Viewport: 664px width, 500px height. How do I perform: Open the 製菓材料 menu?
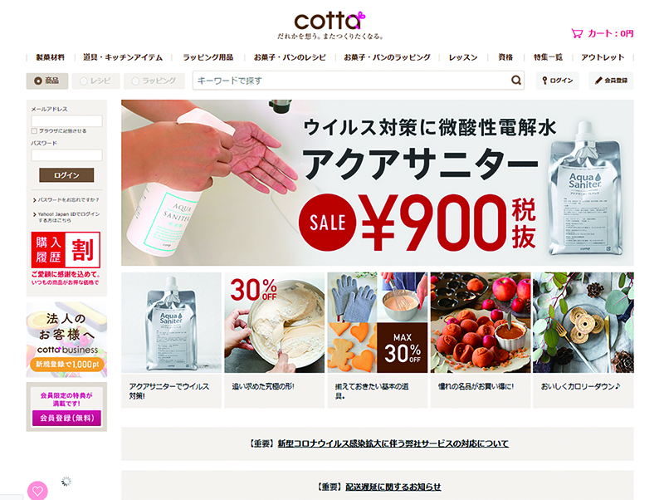(x=51, y=57)
